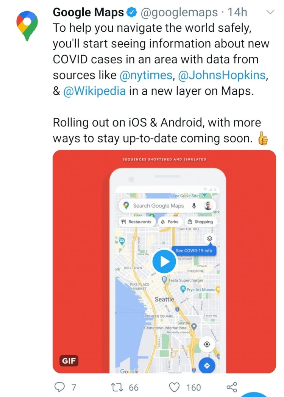Open the @nytimes mention link
284x397 pixels.
pos(146,75)
